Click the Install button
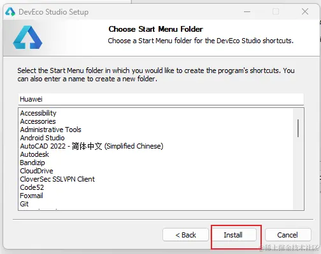 [234, 235]
